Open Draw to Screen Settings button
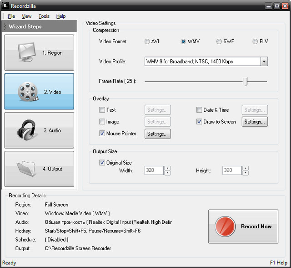This screenshot has width=291, height=268. coord(255,122)
